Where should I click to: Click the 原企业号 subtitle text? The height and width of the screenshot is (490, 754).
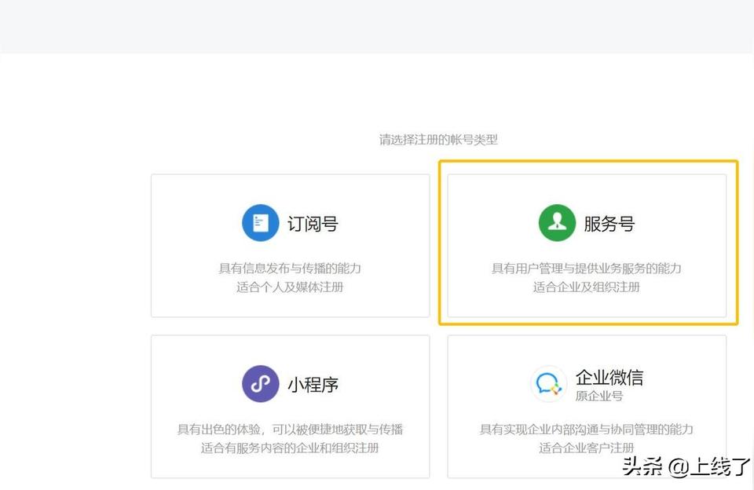pyautogui.click(x=599, y=396)
